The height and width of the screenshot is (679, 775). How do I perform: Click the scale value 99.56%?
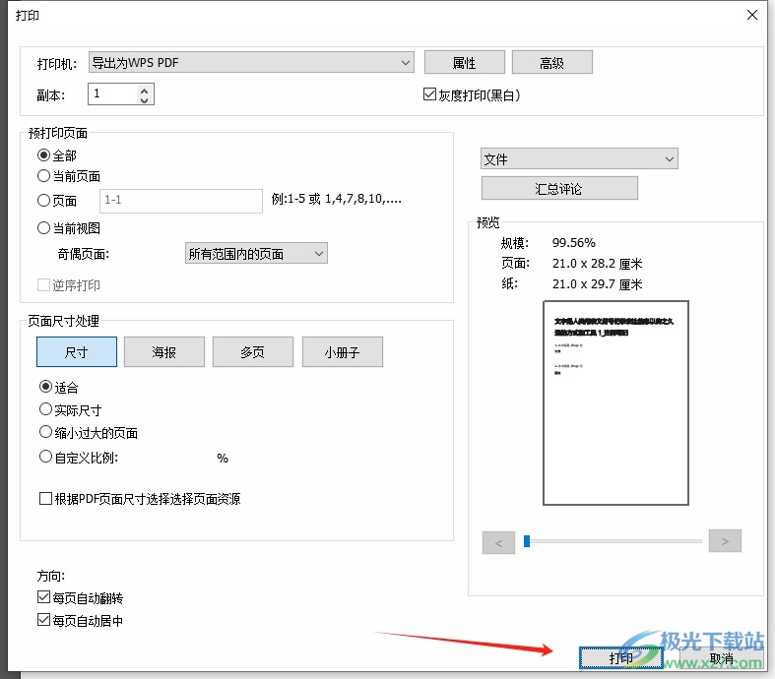pos(573,242)
